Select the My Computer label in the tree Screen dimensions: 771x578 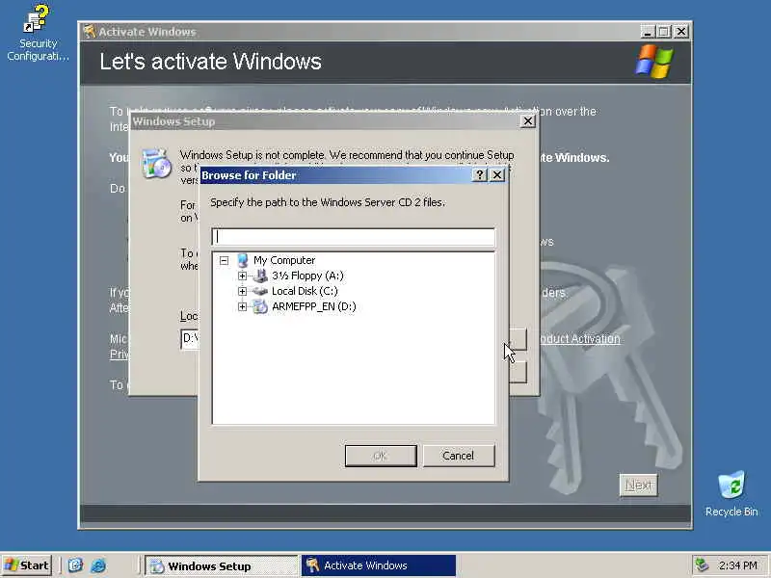(x=284, y=260)
